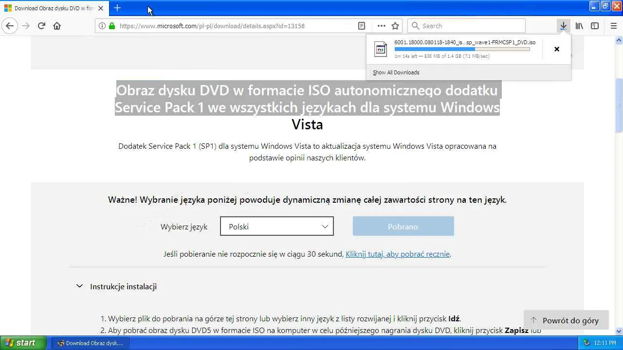Click the Powrót do góry button
The image size is (623, 350).
pyautogui.click(x=566, y=320)
